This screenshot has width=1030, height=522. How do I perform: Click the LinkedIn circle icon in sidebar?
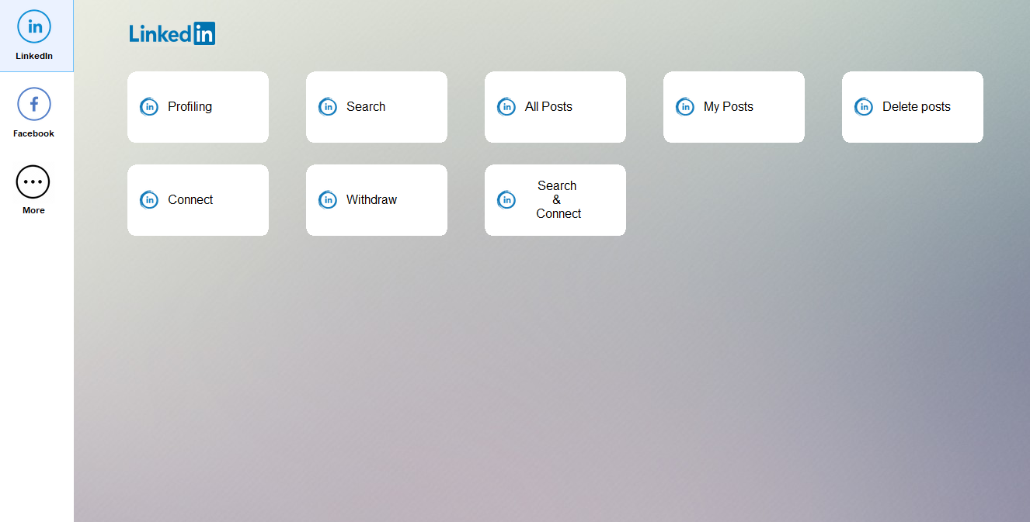(x=34, y=26)
